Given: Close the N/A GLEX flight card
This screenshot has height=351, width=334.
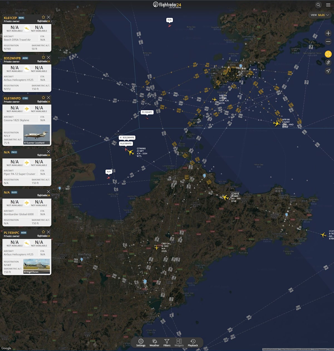Looking at the screenshot, I should (x=48, y=192).
